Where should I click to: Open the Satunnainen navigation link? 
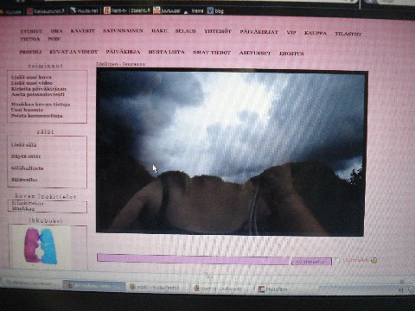[x=123, y=30]
